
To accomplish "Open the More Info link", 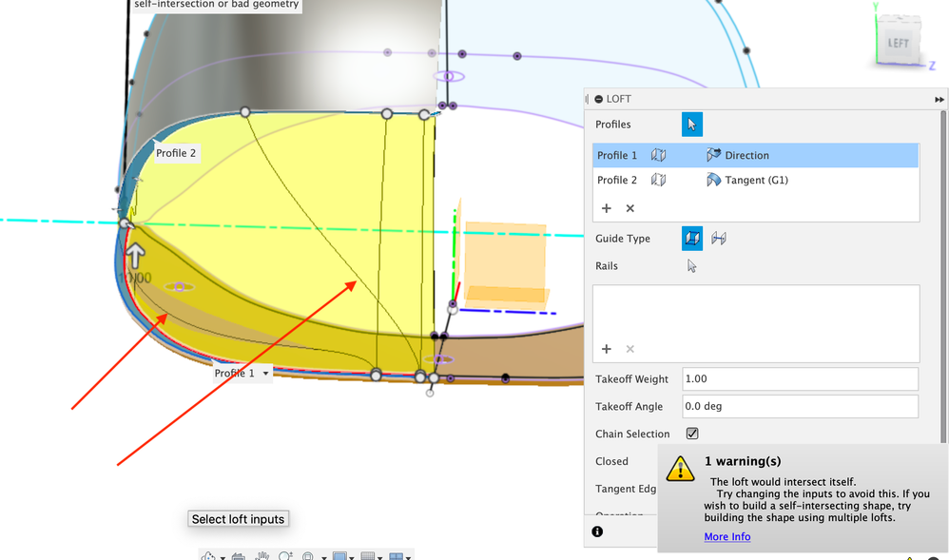I will [726, 537].
